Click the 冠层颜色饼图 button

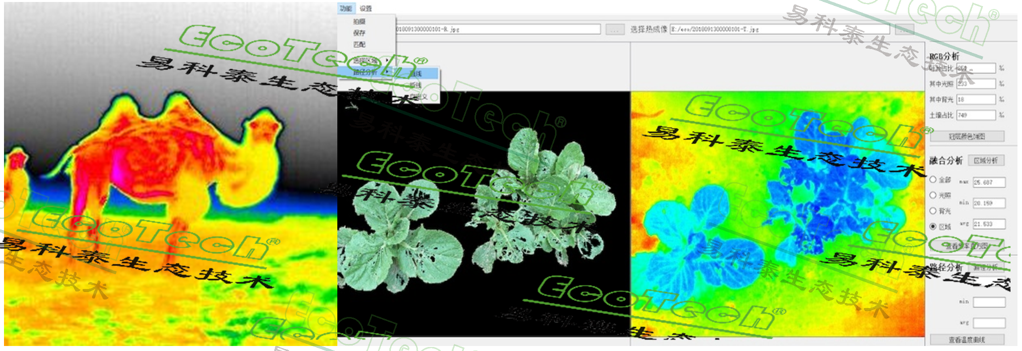967,136
